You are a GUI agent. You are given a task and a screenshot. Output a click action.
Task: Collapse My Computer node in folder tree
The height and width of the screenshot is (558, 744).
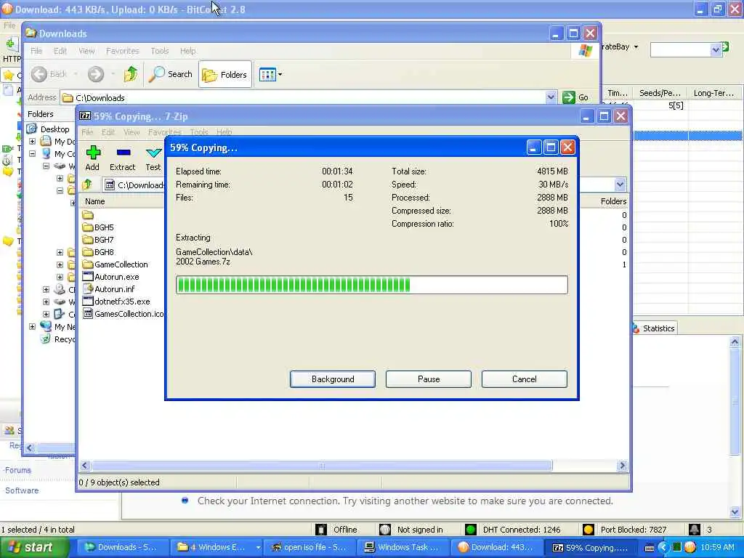(x=32, y=154)
